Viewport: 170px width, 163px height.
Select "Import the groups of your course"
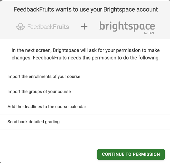point(39,92)
